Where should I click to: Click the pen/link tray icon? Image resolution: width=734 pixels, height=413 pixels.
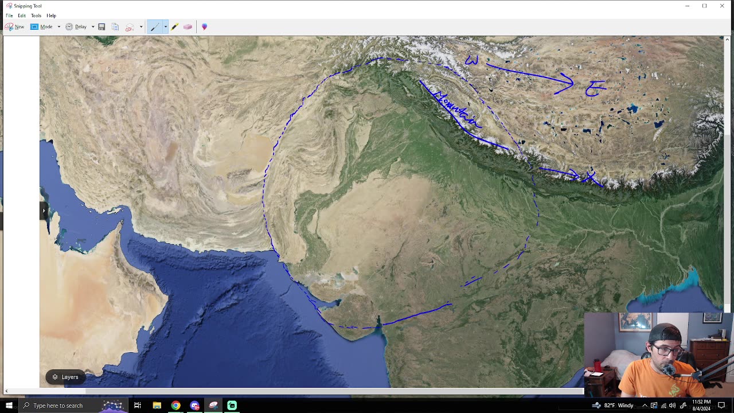point(683,406)
